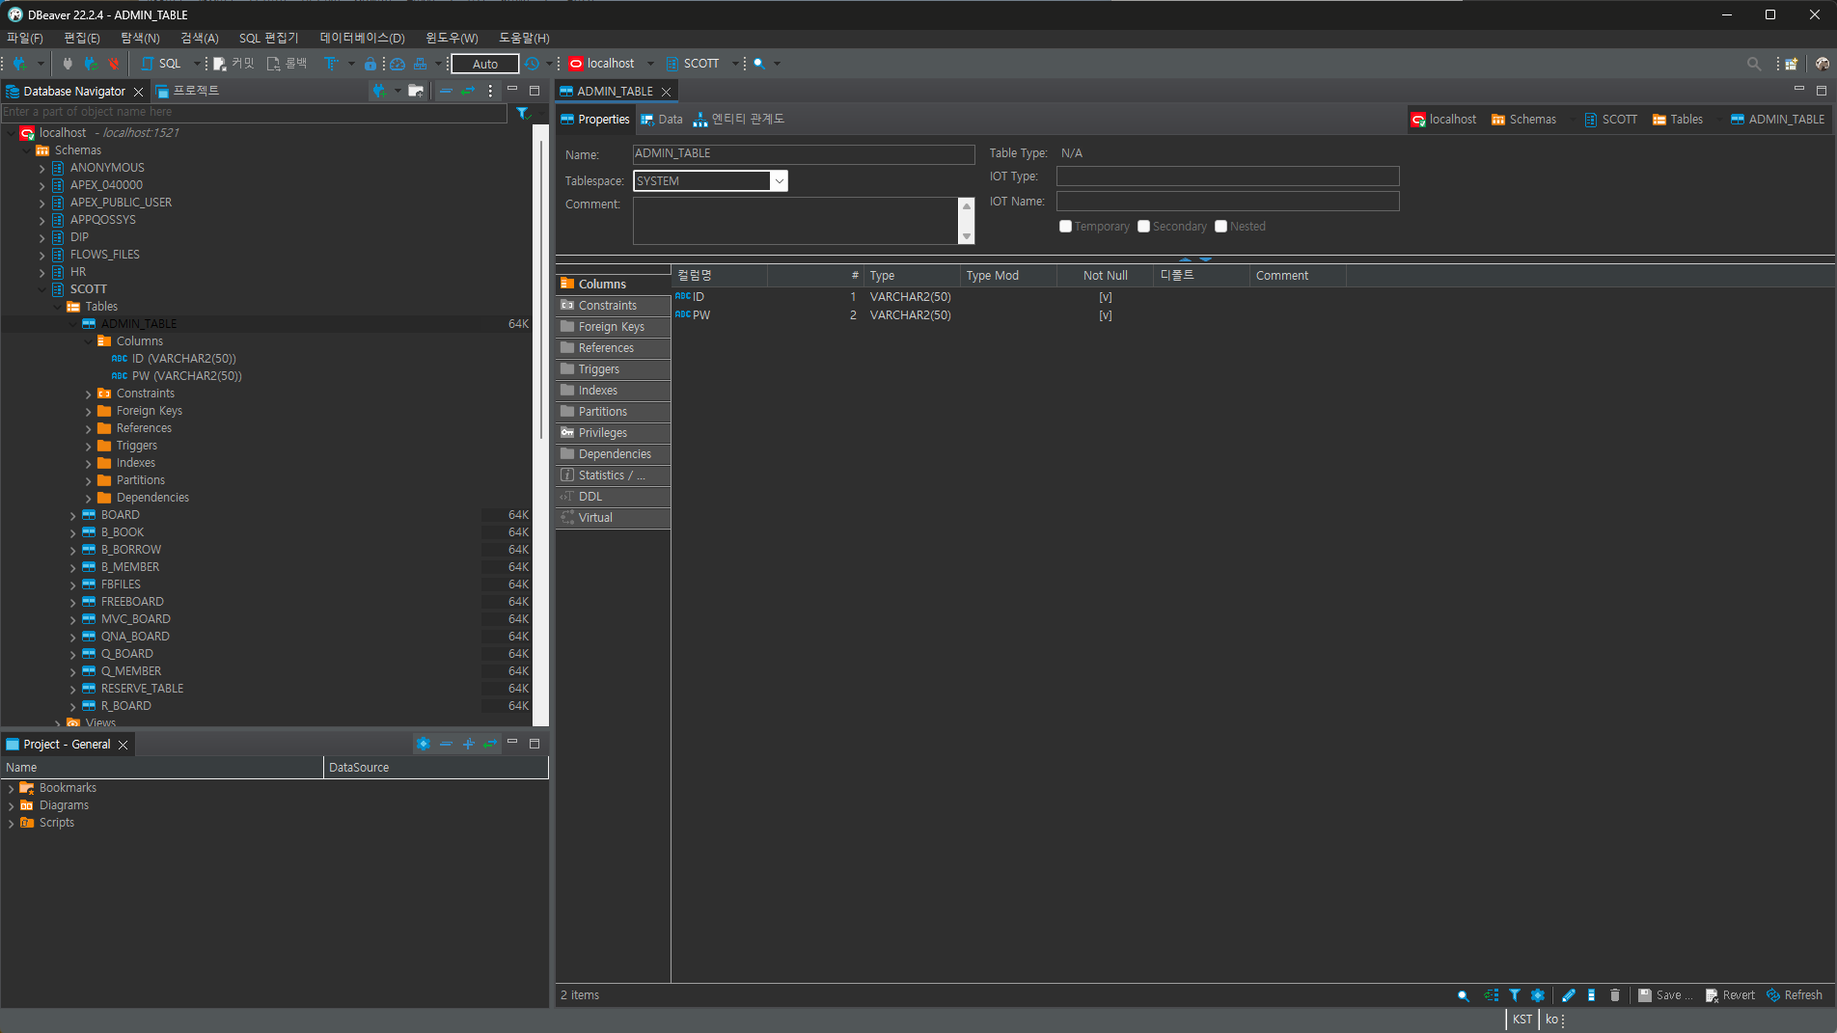Click link with editor icon in navigator
This screenshot has width=1837, height=1033.
pos(468,91)
